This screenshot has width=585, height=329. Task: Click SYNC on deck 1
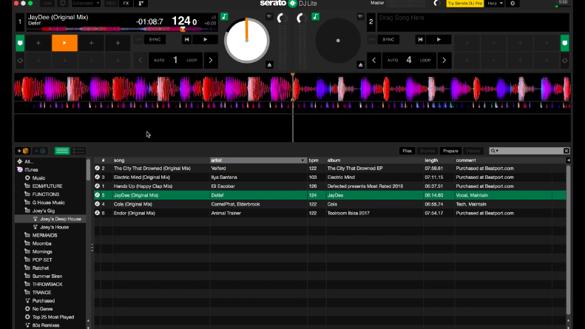(x=155, y=39)
